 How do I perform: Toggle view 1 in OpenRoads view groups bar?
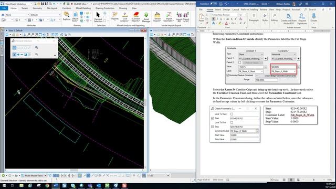pos(54,175)
